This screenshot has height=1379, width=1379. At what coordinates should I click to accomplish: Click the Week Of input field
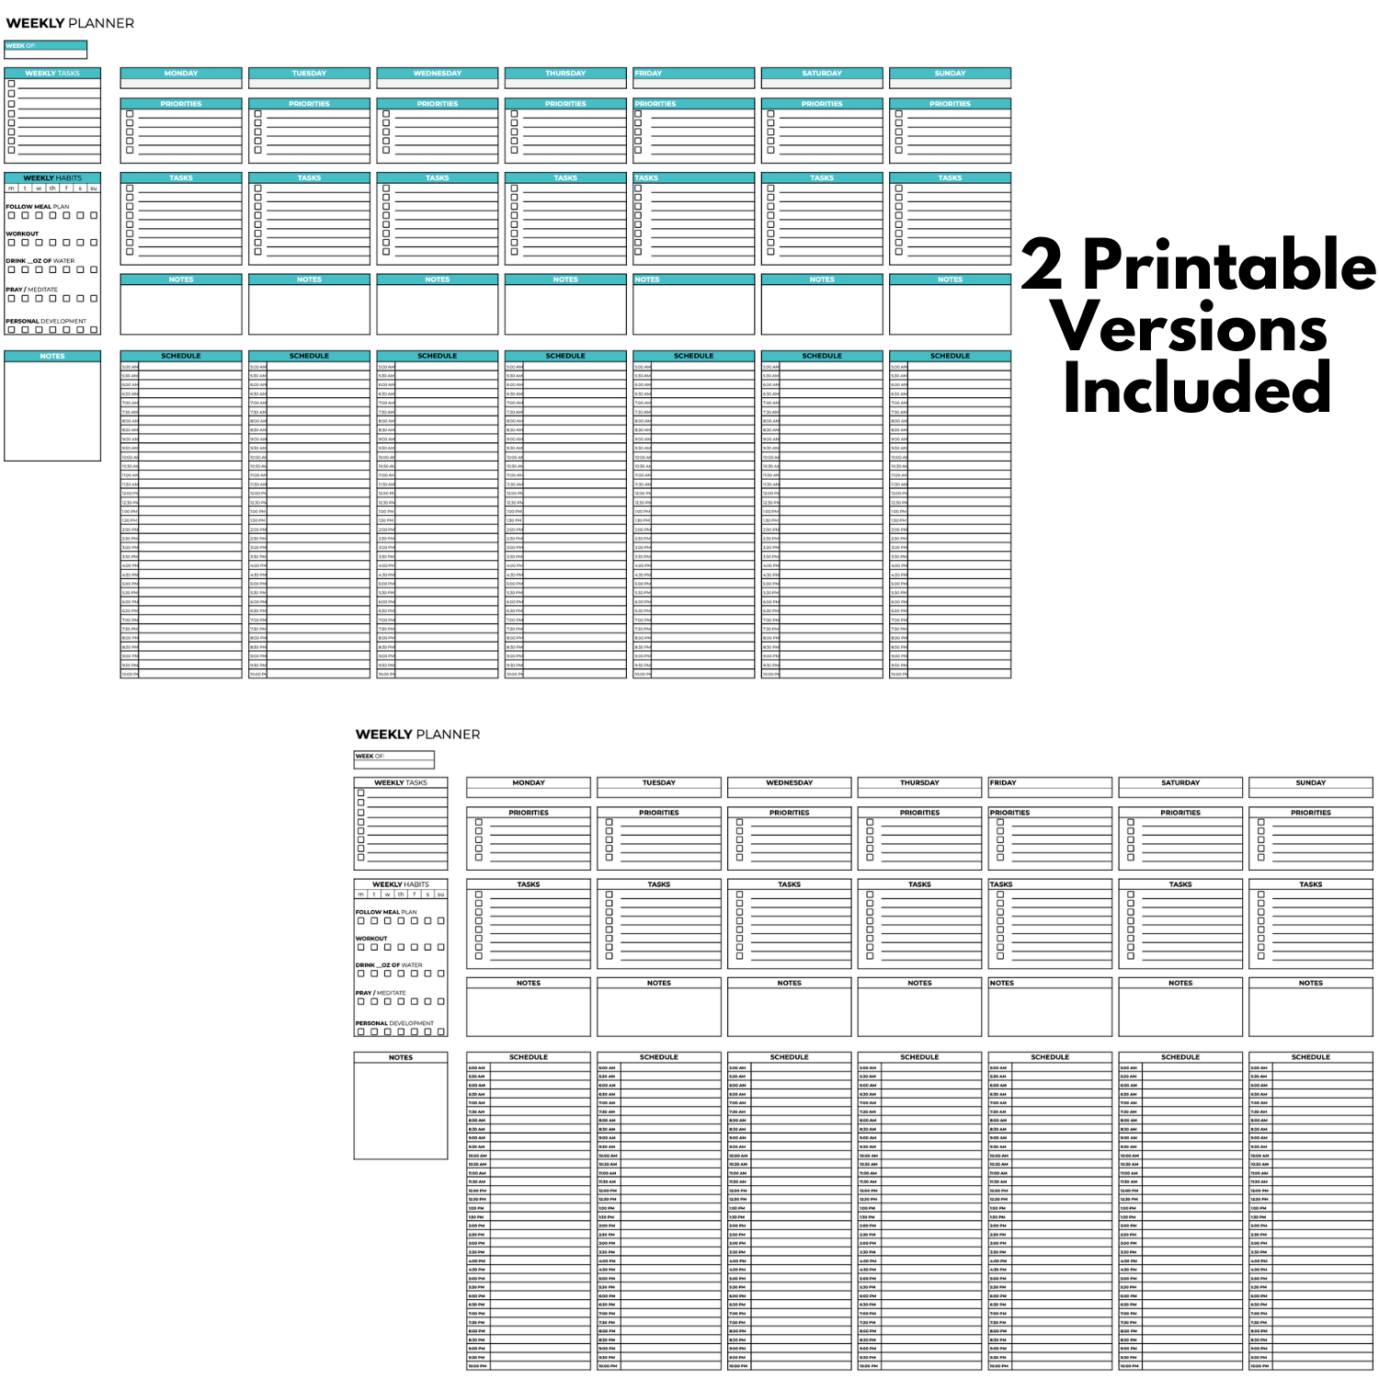coord(46,55)
